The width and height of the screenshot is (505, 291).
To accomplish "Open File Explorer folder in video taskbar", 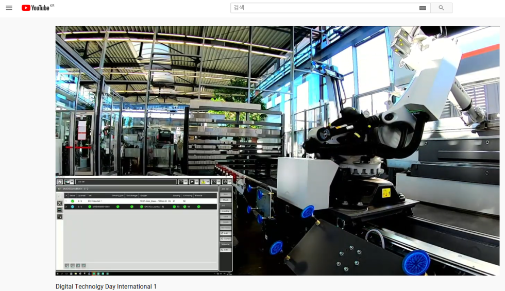I will [x=76, y=273].
